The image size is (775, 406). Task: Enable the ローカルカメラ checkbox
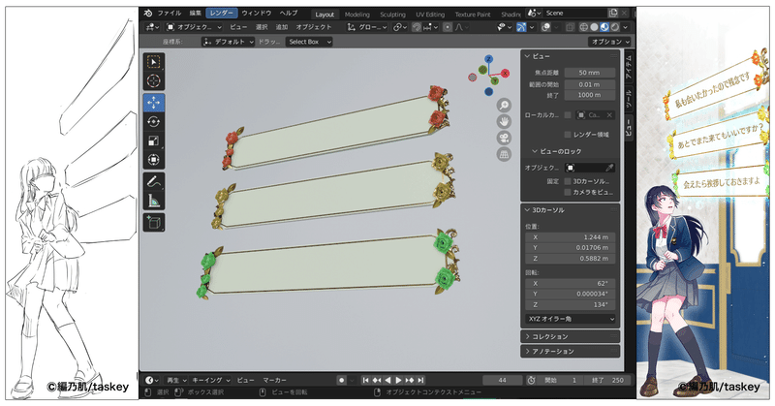568,115
